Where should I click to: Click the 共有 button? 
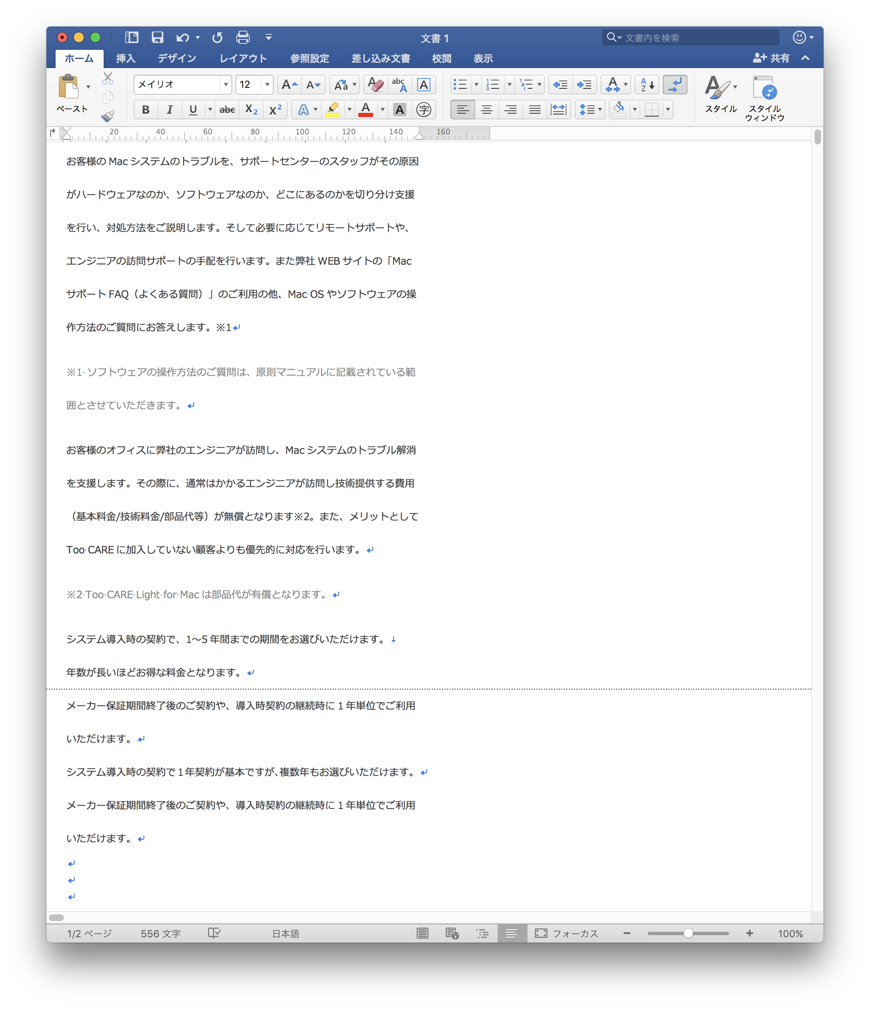772,58
